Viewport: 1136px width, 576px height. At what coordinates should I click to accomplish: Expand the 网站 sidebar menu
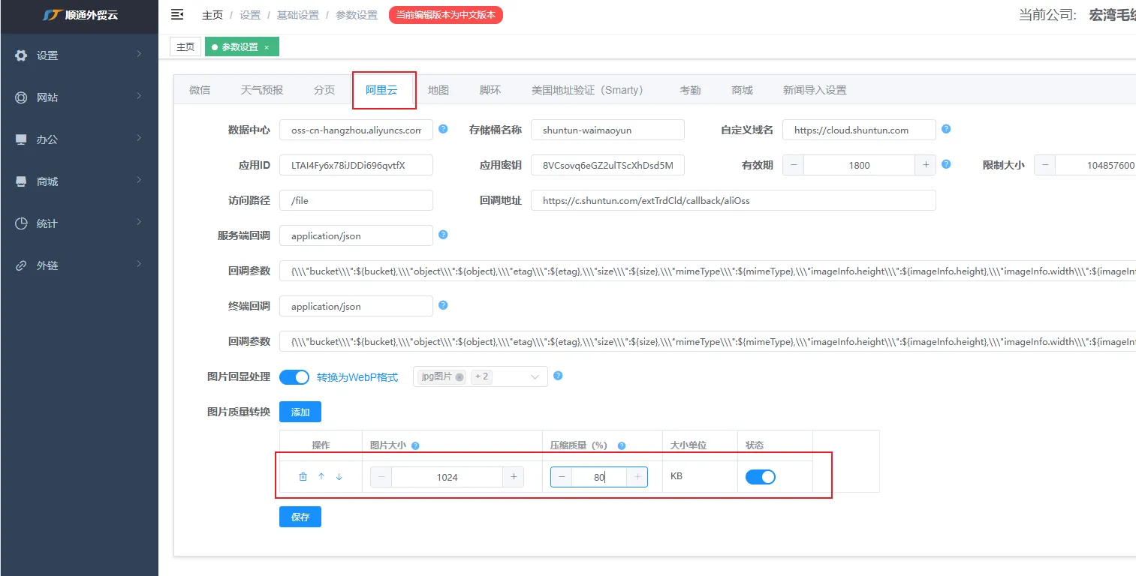pyautogui.click(x=79, y=97)
